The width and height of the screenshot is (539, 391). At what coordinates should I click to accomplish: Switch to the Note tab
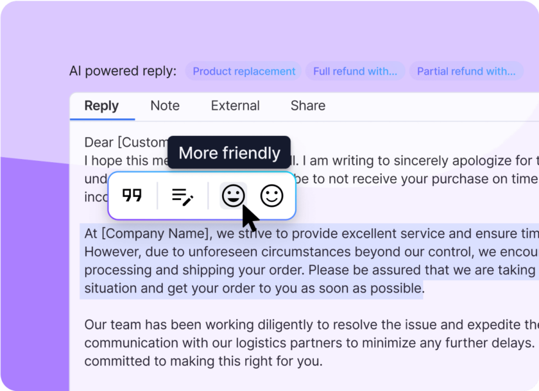click(165, 106)
